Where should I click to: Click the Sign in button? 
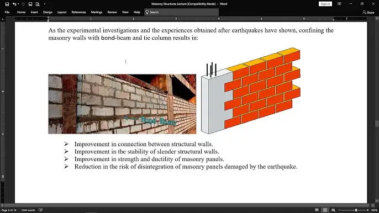coord(325,4)
